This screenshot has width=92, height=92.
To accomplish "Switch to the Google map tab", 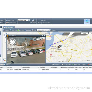I will [9, 27].
